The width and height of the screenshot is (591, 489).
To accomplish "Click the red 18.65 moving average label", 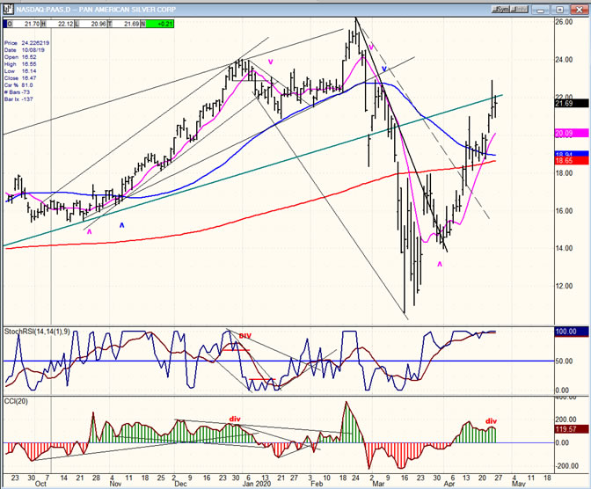I will coord(572,161).
